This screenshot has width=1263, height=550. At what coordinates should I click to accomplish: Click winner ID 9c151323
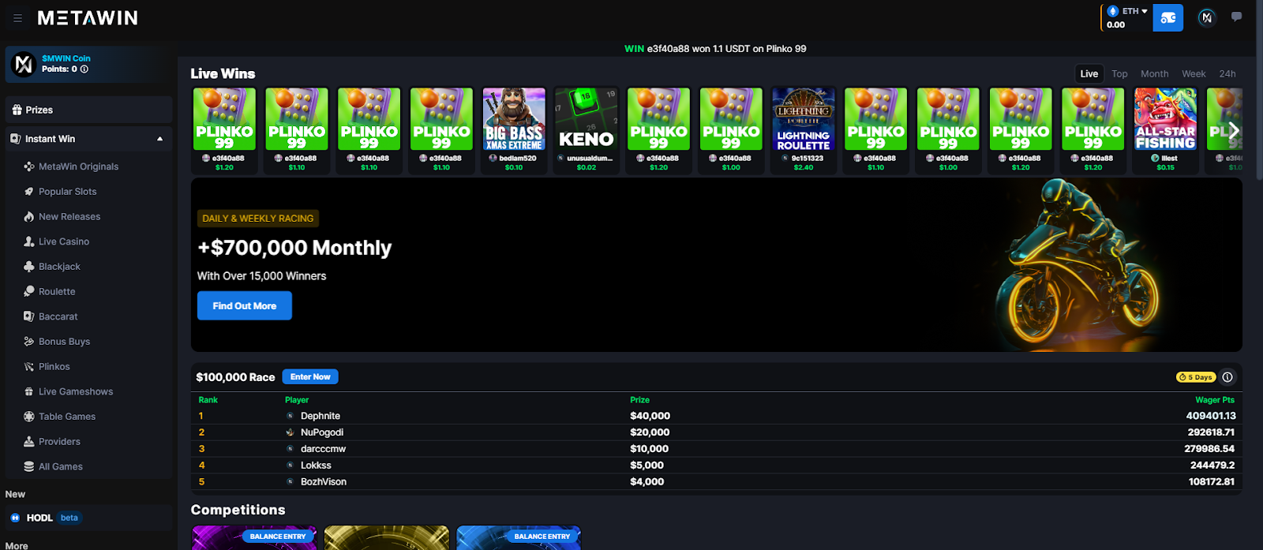(x=808, y=159)
